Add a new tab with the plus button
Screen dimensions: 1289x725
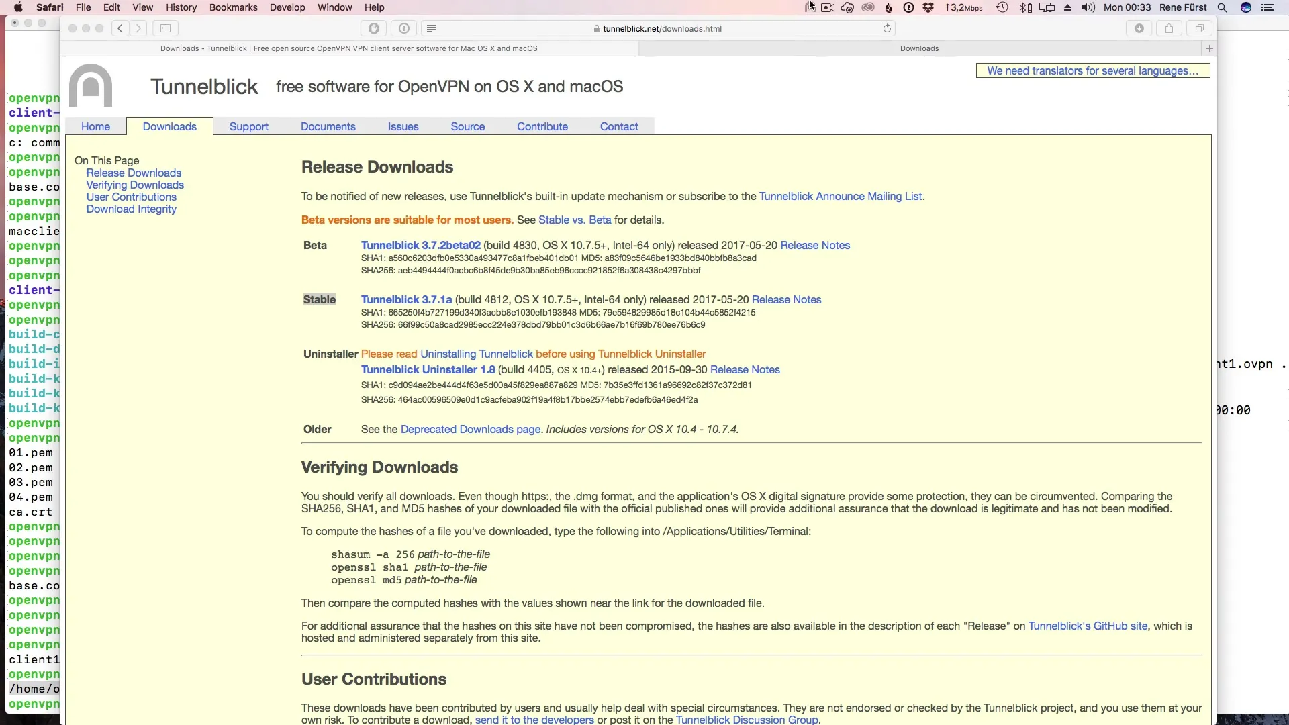pos(1209,48)
